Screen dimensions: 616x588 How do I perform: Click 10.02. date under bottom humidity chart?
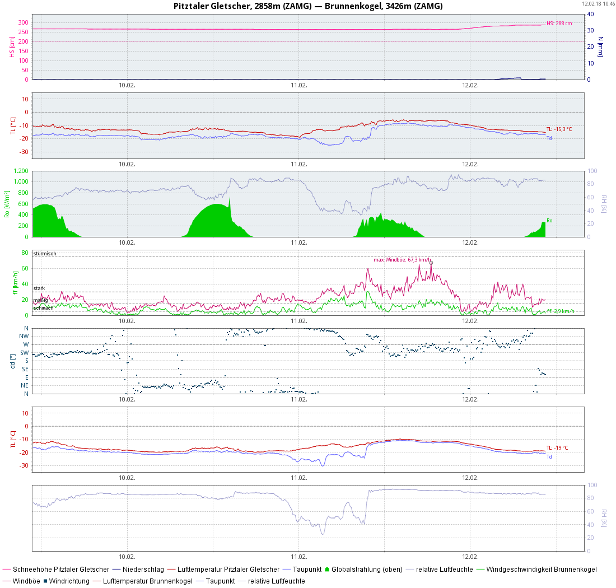pos(127,557)
